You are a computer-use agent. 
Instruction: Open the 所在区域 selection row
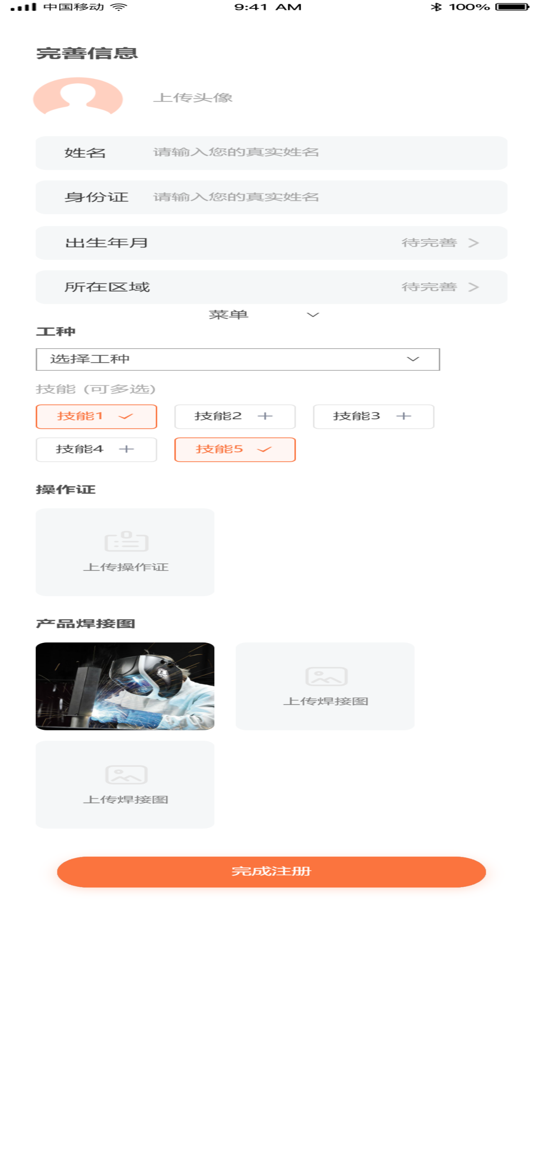pyautogui.click(x=271, y=287)
